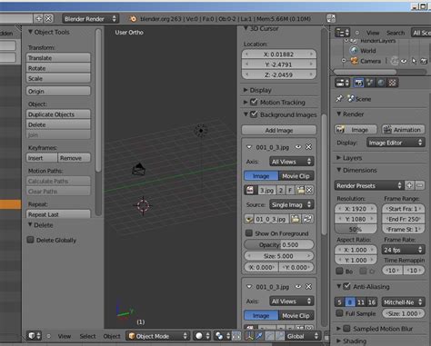Open the viewport shading sphere selector

click(202, 336)
